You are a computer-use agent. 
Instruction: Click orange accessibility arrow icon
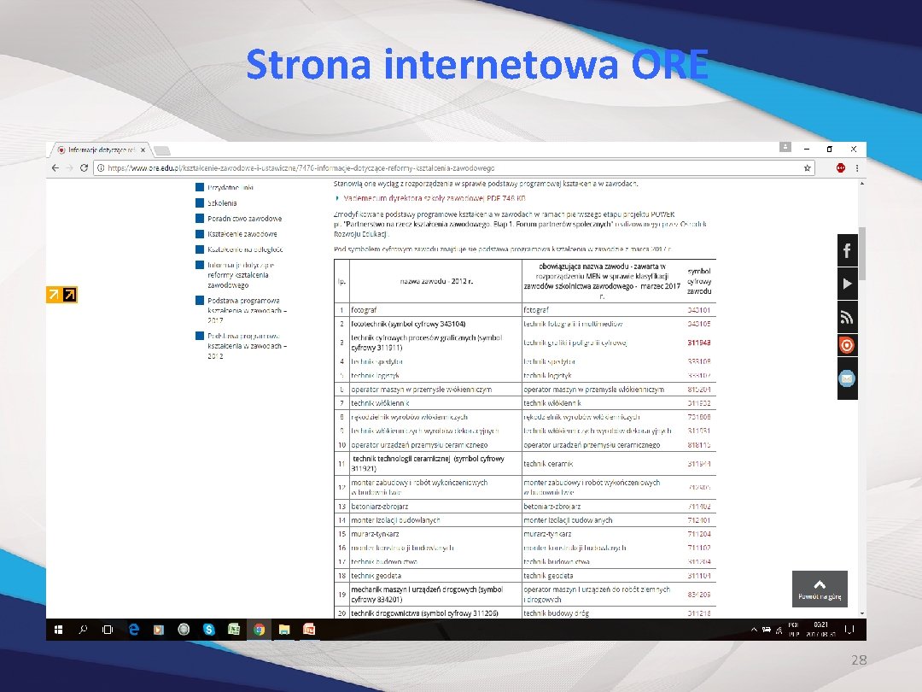tap(54, 294)
